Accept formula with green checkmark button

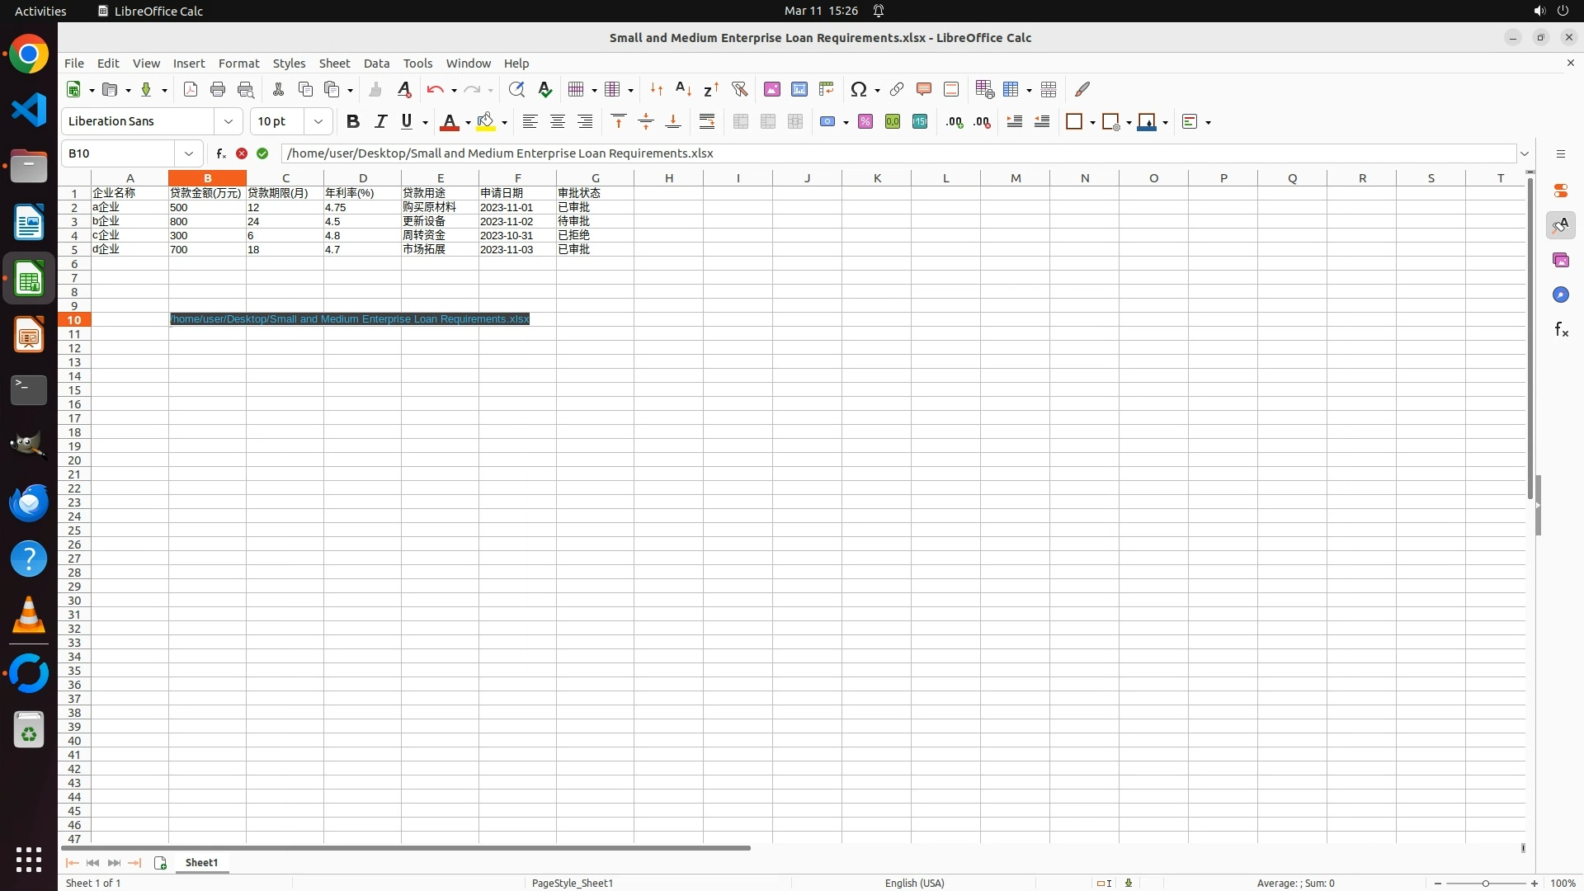pos(262,153)
